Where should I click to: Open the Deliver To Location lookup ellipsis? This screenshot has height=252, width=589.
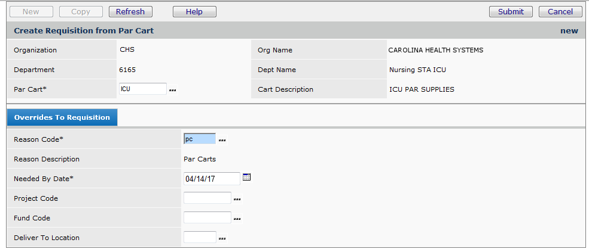click(222, 238)
